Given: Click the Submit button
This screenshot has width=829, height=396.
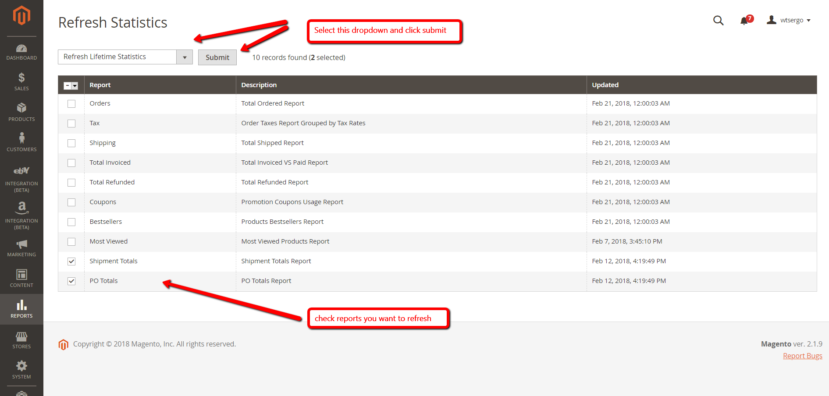Looking at the screenshot, I should (x=217, y=57).
